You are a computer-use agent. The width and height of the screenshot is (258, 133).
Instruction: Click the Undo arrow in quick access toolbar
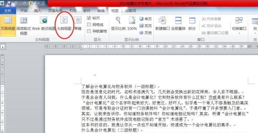point(16,3)
